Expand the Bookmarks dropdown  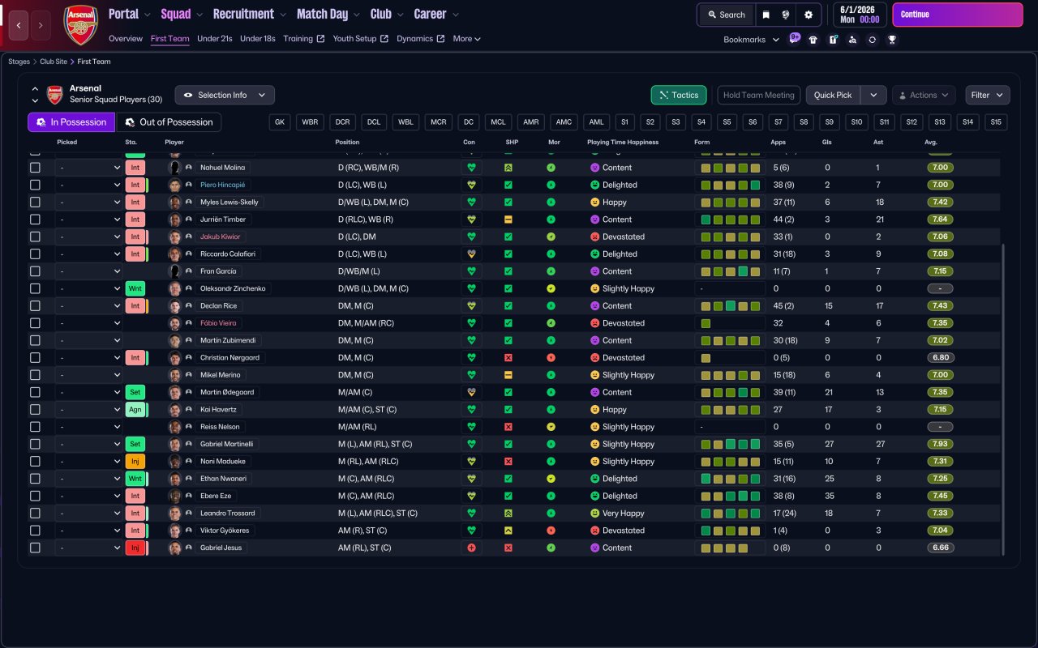pos(751,40)
